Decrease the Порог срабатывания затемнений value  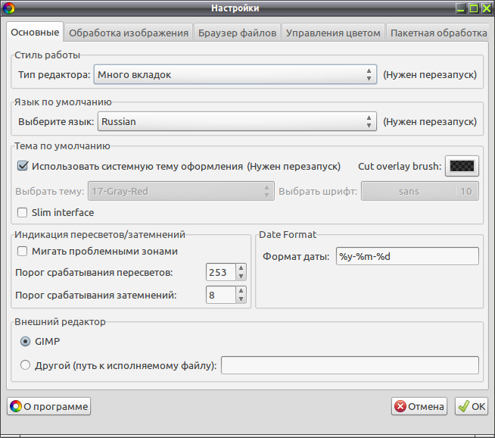pyautogui.click(x=241, y=299)
